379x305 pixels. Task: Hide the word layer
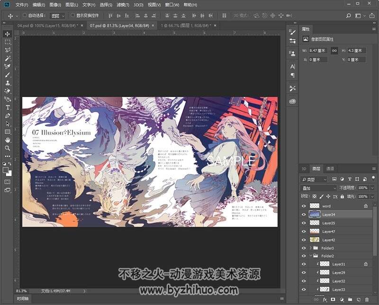304,206
